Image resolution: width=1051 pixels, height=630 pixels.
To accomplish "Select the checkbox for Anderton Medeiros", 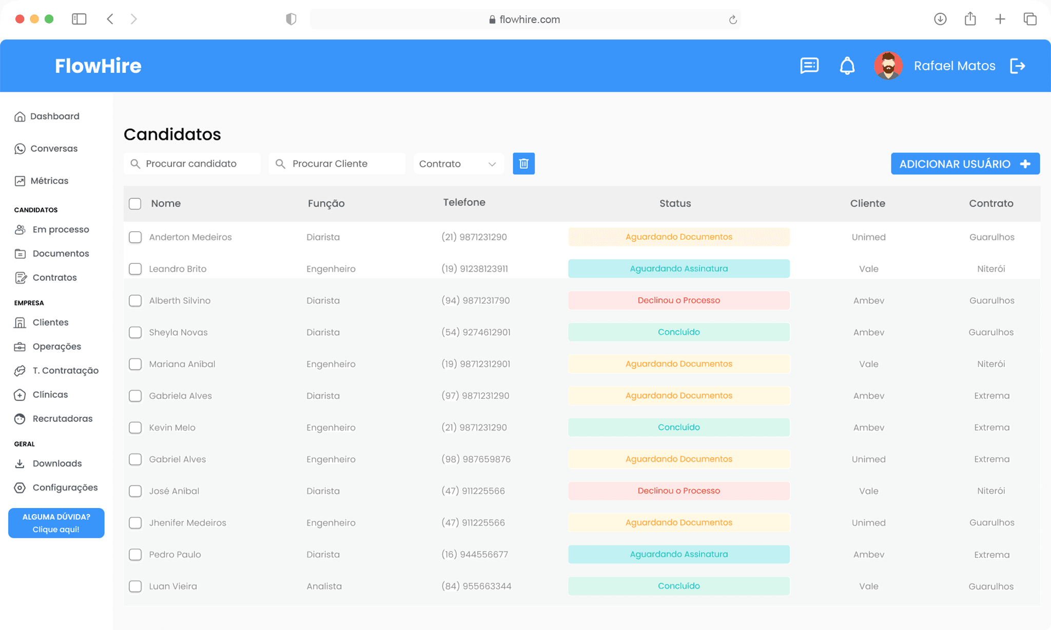I will pos(135,237).
